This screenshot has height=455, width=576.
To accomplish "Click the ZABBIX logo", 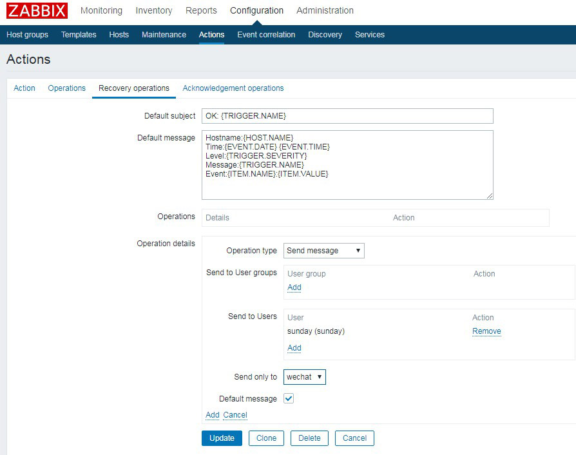I will coord(37,11).
